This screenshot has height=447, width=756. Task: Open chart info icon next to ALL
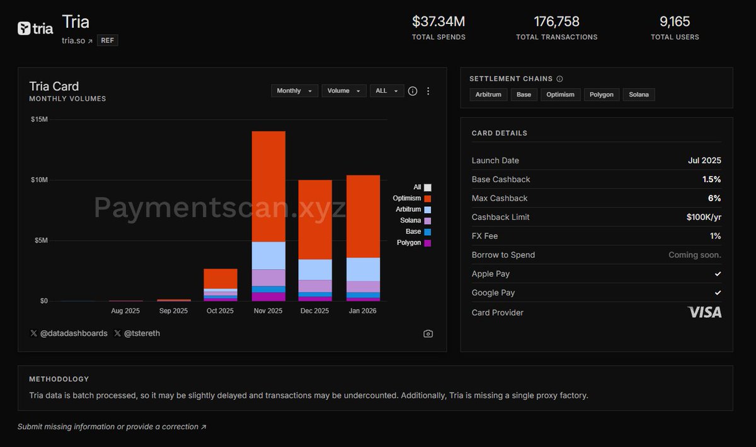click(413, 91)
